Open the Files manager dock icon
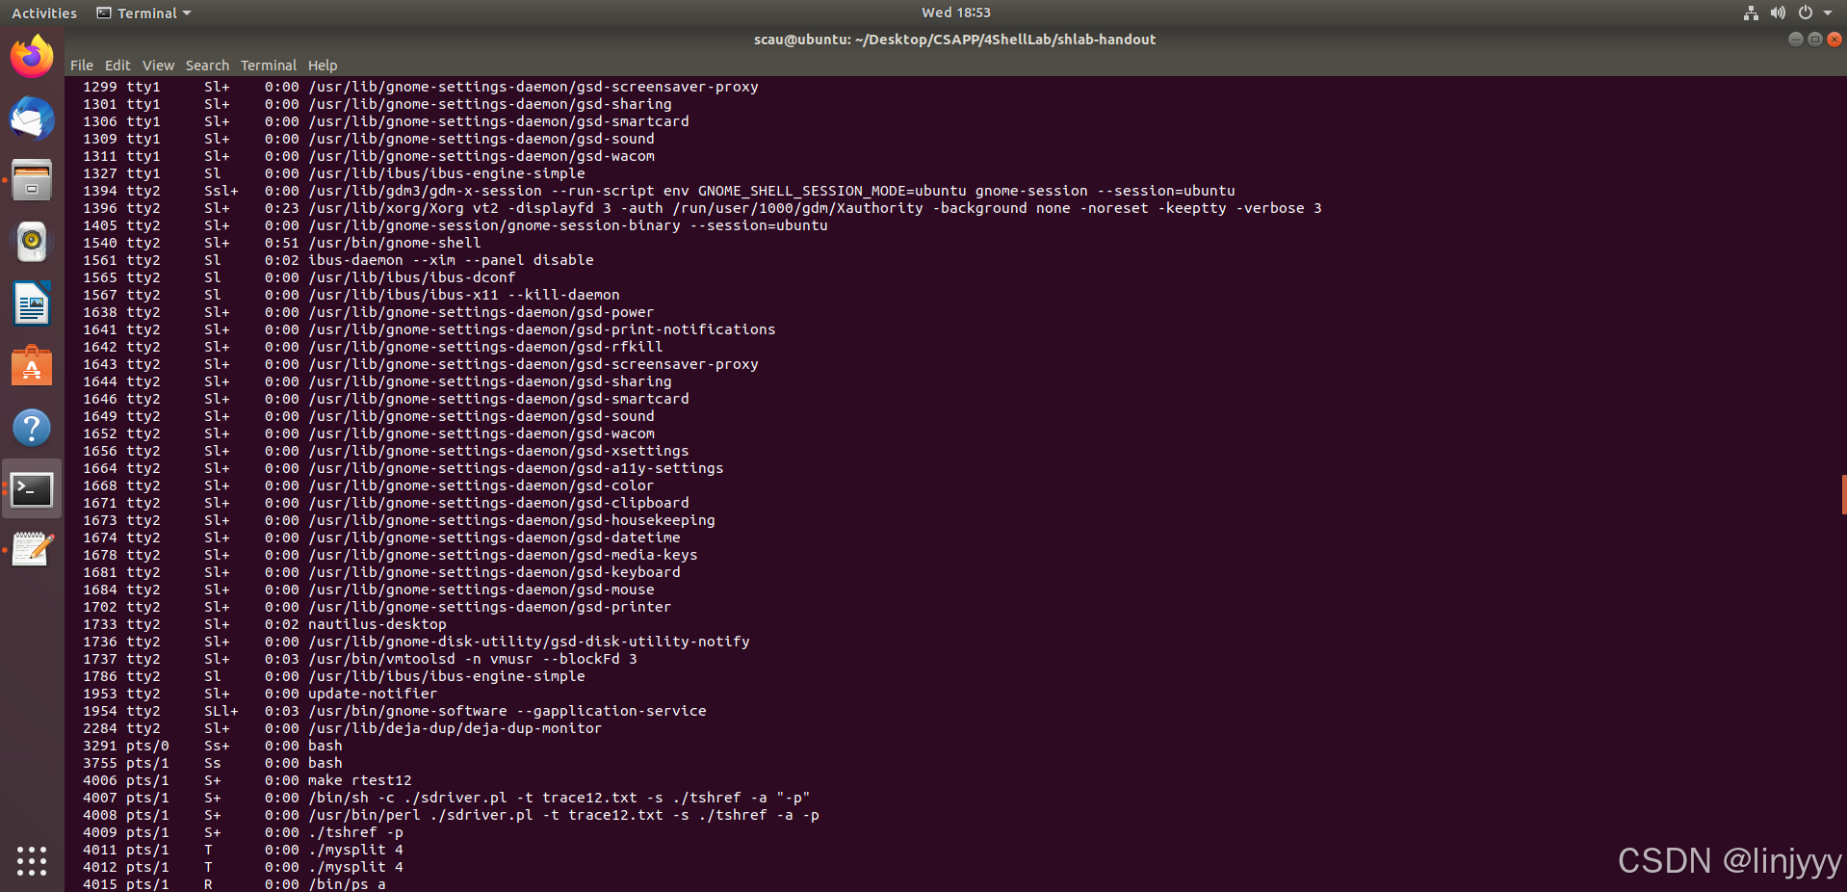 (32, 180)
